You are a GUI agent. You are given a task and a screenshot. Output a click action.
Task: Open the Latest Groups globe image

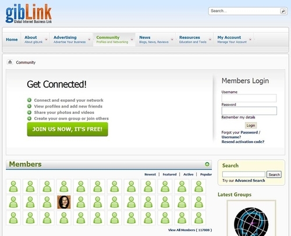(251, 219)
